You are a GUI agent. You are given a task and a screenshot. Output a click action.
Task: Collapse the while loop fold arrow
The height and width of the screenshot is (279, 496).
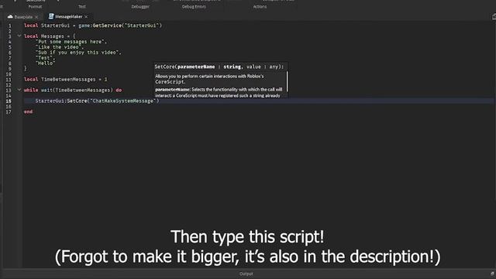(19, 90)
